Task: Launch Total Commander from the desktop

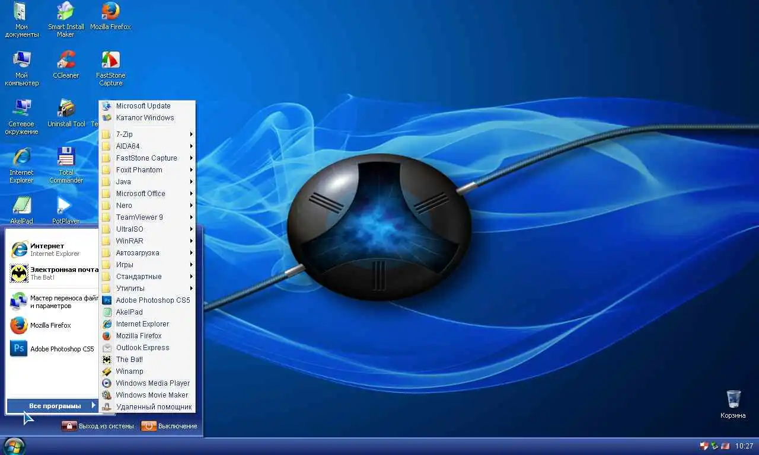Action: point(66,165)
